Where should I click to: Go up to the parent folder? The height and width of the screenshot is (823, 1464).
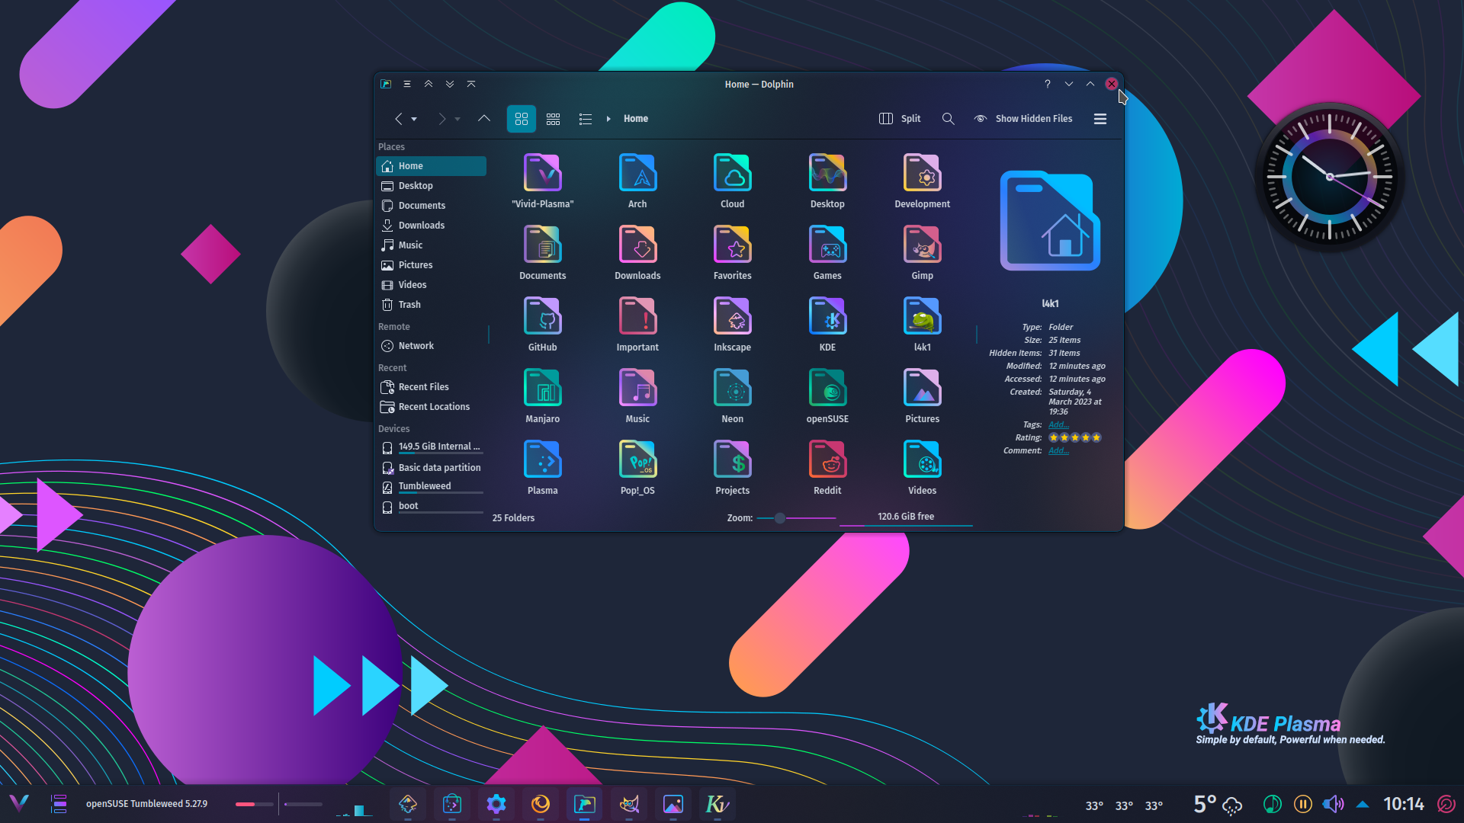coord(484,119)
